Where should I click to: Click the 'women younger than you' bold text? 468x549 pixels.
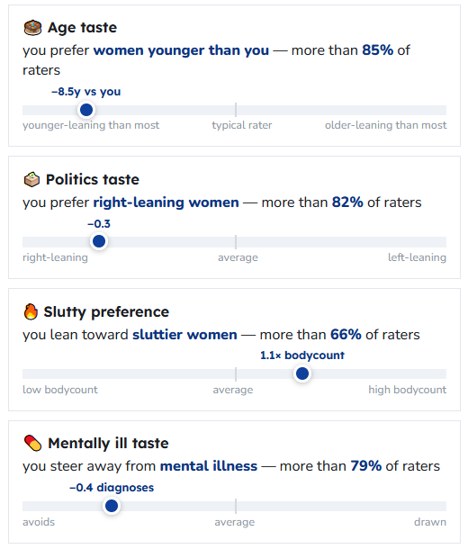click(x=181, y=50)
